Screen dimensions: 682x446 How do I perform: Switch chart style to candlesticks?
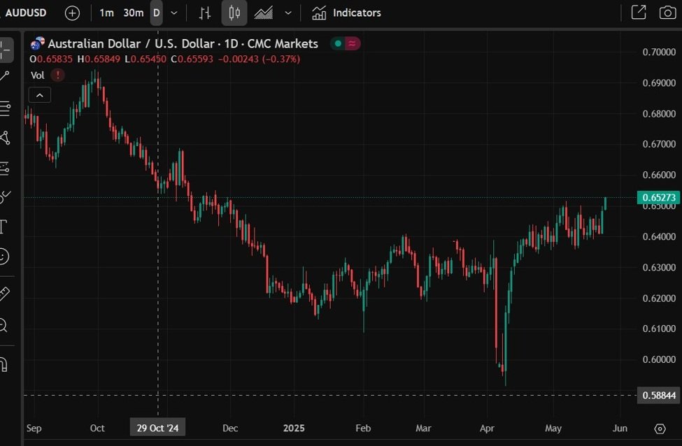tap(234, 13)
